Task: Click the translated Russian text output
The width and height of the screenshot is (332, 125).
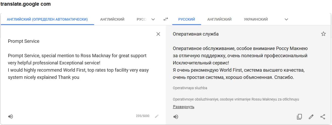Action: pos(240,63)
